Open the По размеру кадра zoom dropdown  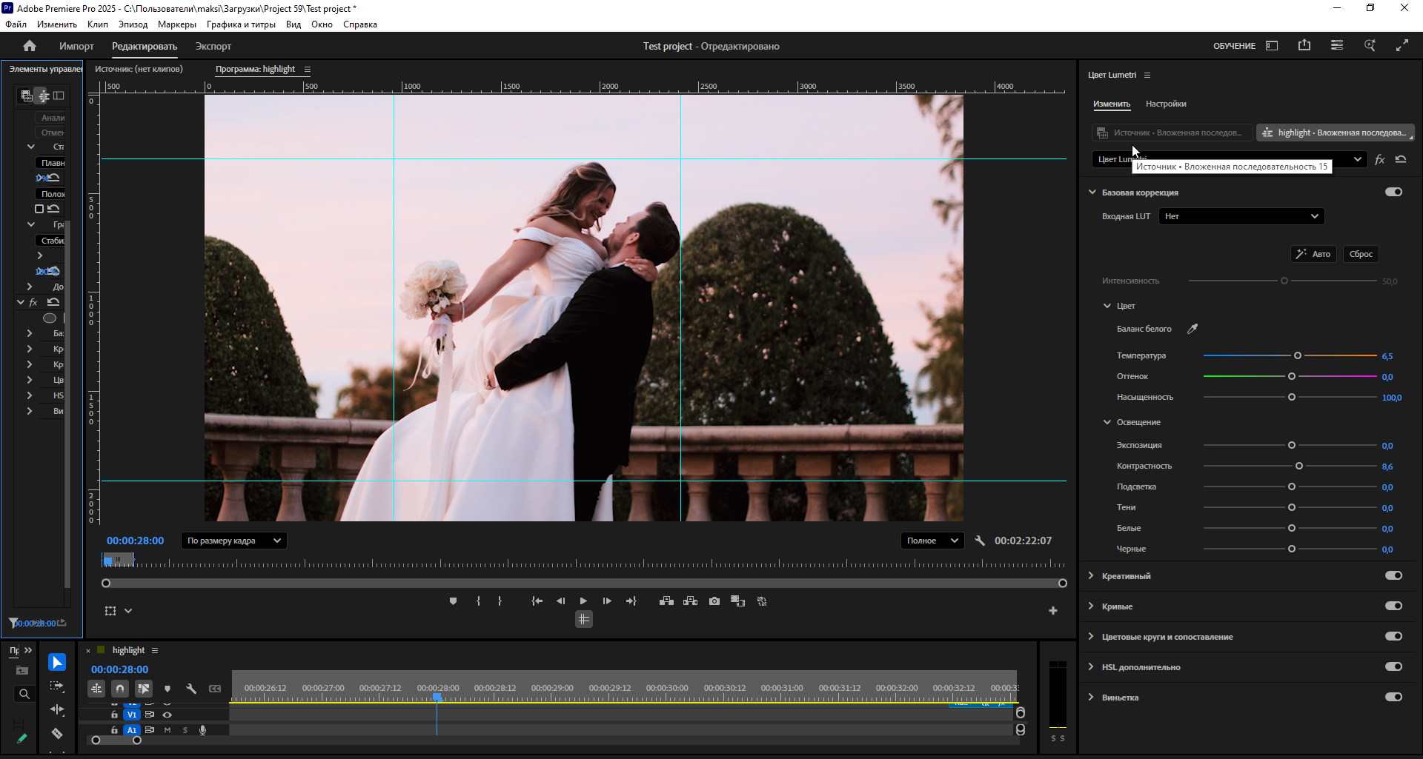[x=233, y=541]
